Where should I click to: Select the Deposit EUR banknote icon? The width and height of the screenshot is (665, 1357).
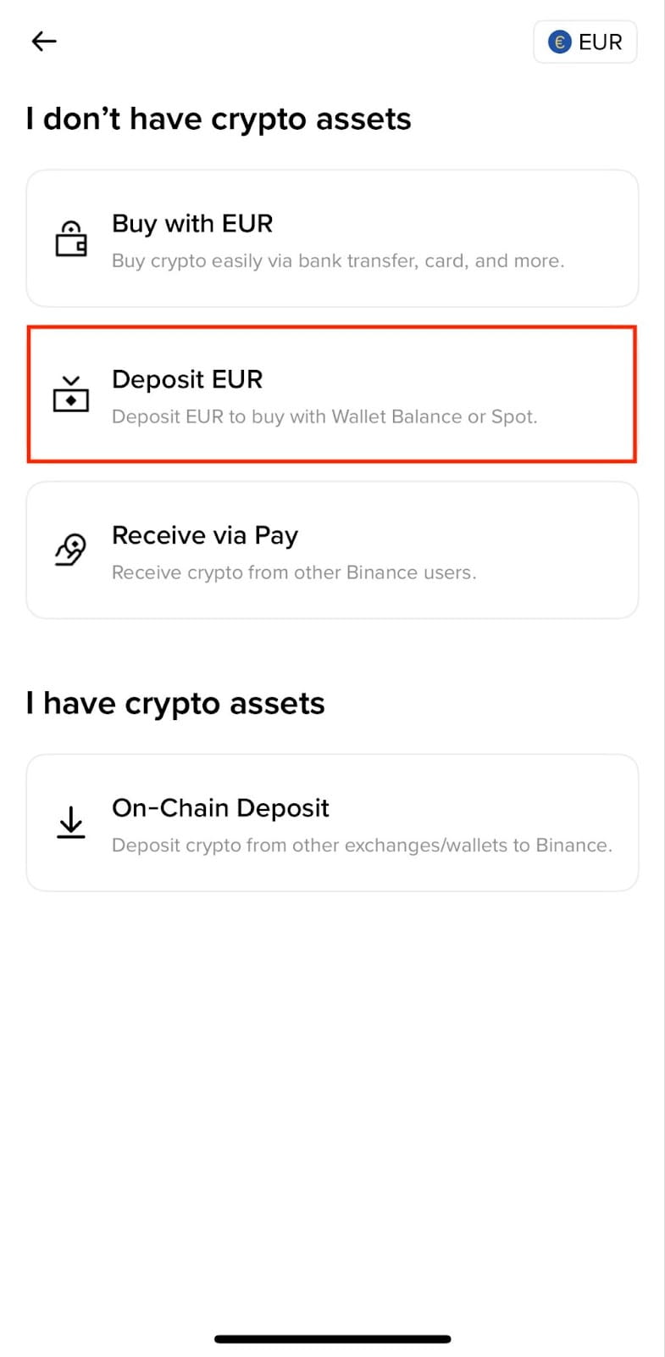(71, 394)
